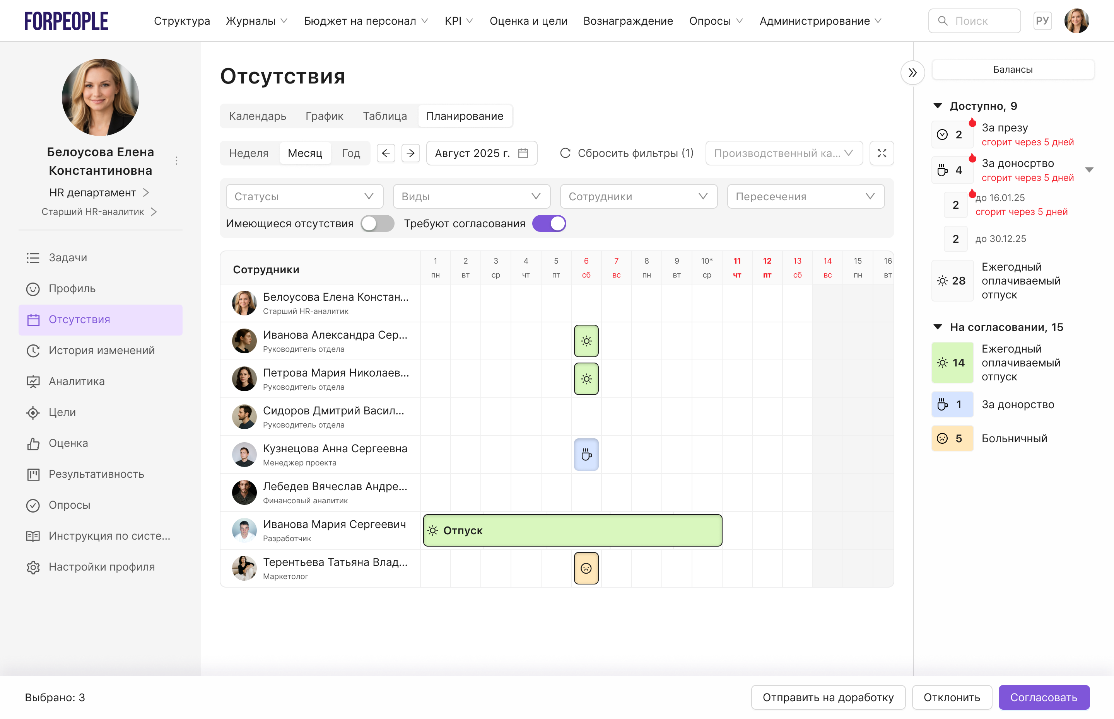
Task: Collapse the right balances panel
Action: [x=912, y=73]
